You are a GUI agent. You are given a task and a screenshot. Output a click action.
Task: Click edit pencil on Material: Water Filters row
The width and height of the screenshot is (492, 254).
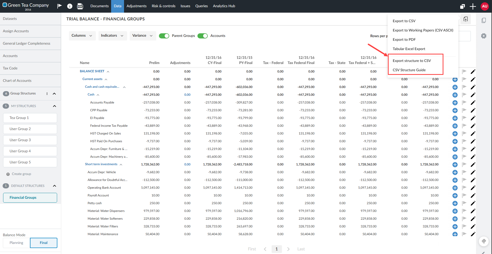[473, 226]
